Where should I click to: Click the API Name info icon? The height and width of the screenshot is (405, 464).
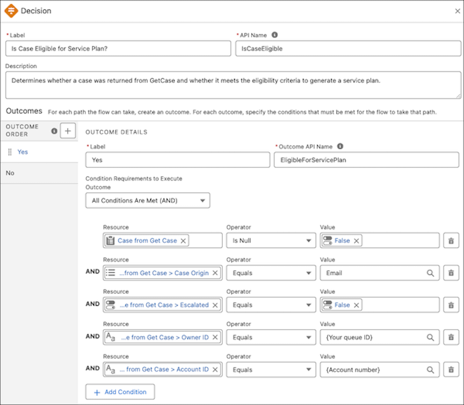pyautogui.click(x=275, y=35)
